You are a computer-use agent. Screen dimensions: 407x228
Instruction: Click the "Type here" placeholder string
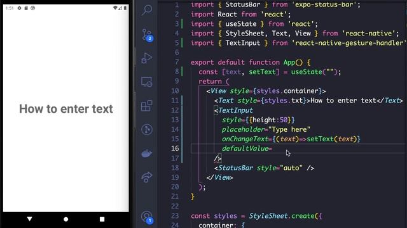(x=289, y=129)
